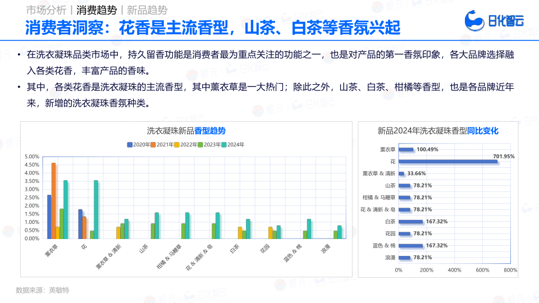
Task: Click the 701.95% value label
Action: pos(504,157)
